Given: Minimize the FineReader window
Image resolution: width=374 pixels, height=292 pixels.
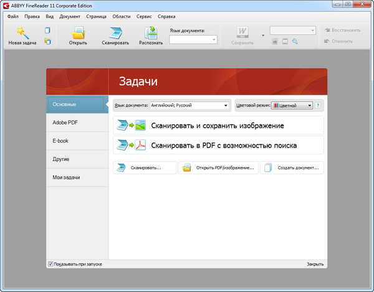Looking at the screenshot, I should click(338, 4).
